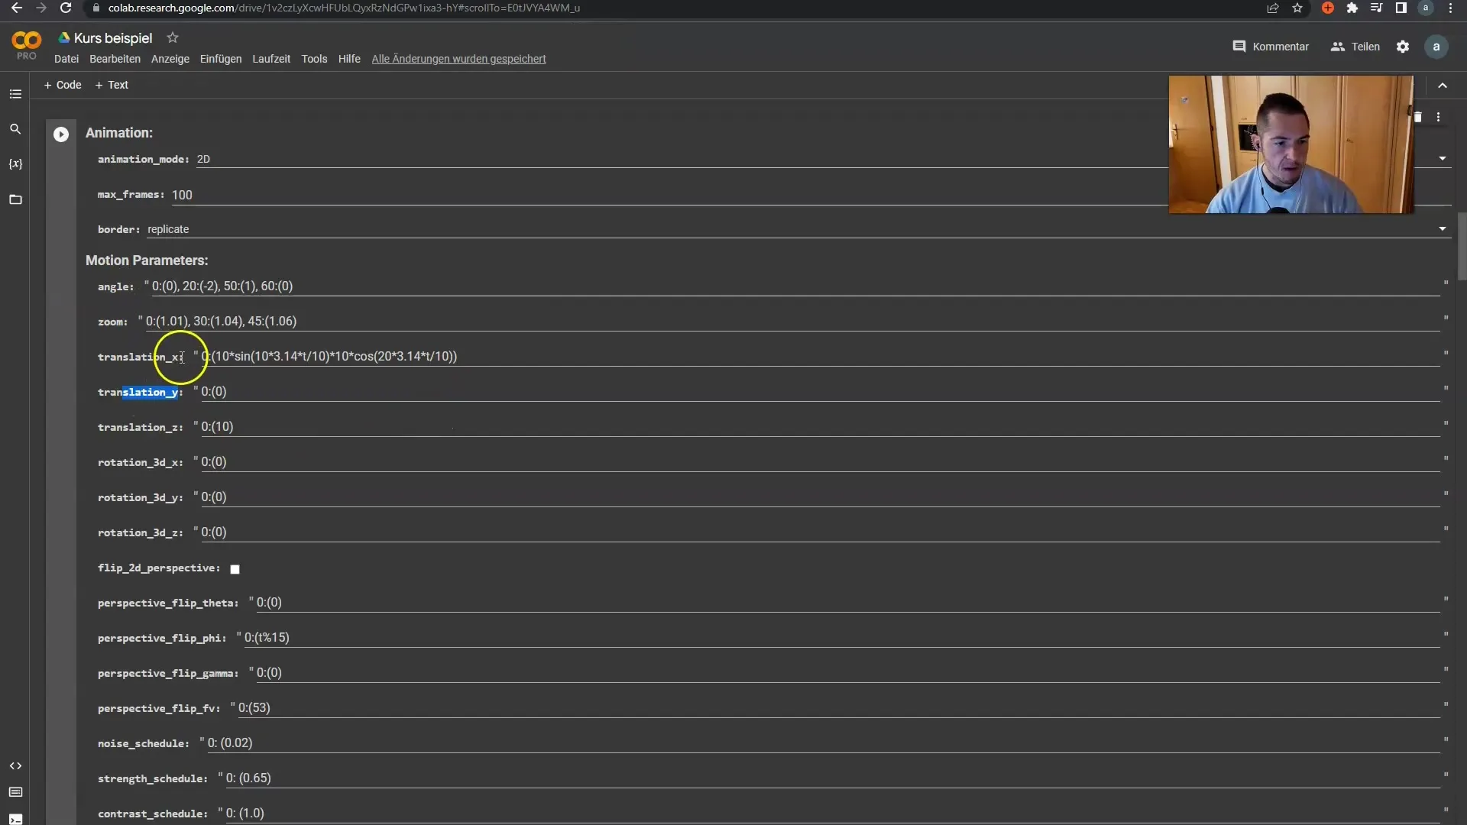Open Hilfe menu
1467x825 pixels.
(x=349, y=59)
